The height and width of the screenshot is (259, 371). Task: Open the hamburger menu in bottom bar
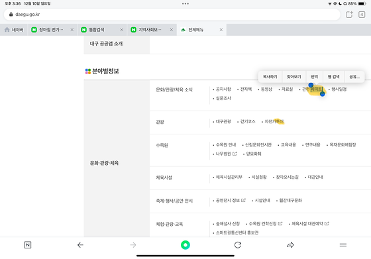pyautogui.click(x=343, y=245)
